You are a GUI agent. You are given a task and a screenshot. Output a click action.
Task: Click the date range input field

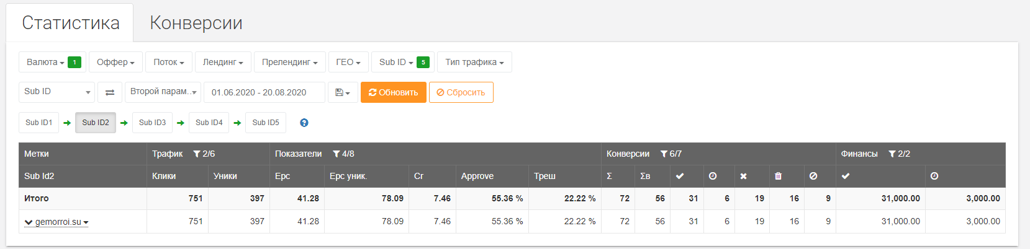pyautogui.click(x=264, y=92)
